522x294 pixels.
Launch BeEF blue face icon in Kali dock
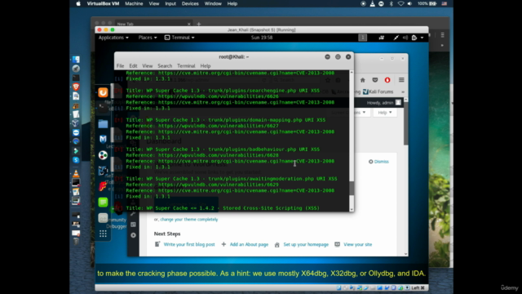point(103,171)
